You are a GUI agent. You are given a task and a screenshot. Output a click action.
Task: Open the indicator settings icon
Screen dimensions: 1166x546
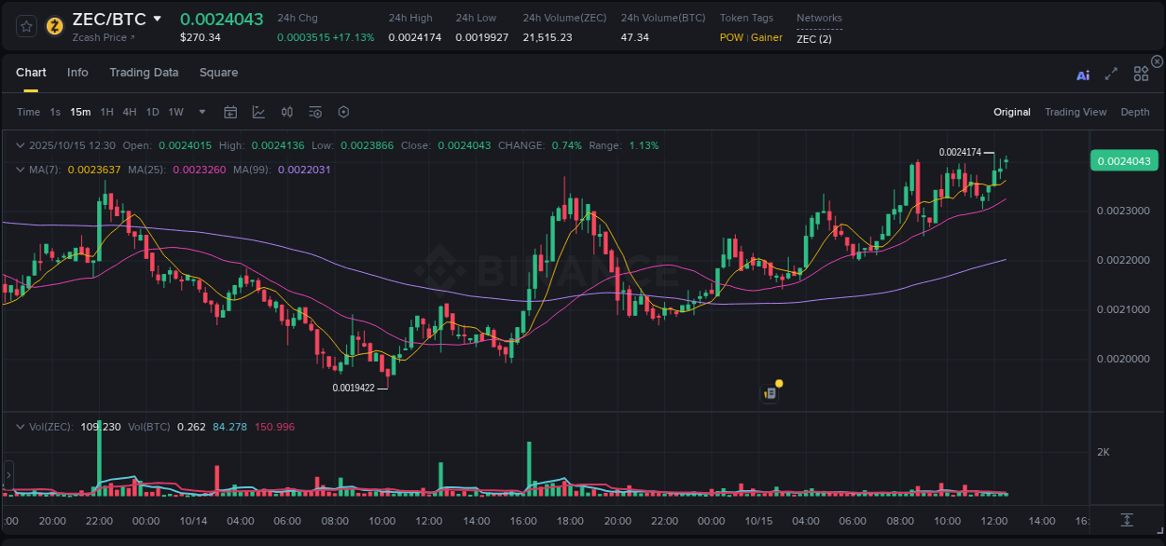click(315, 112)
